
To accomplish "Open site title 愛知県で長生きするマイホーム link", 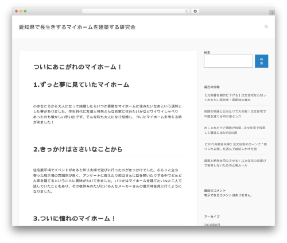I will [x=77, y=27].
